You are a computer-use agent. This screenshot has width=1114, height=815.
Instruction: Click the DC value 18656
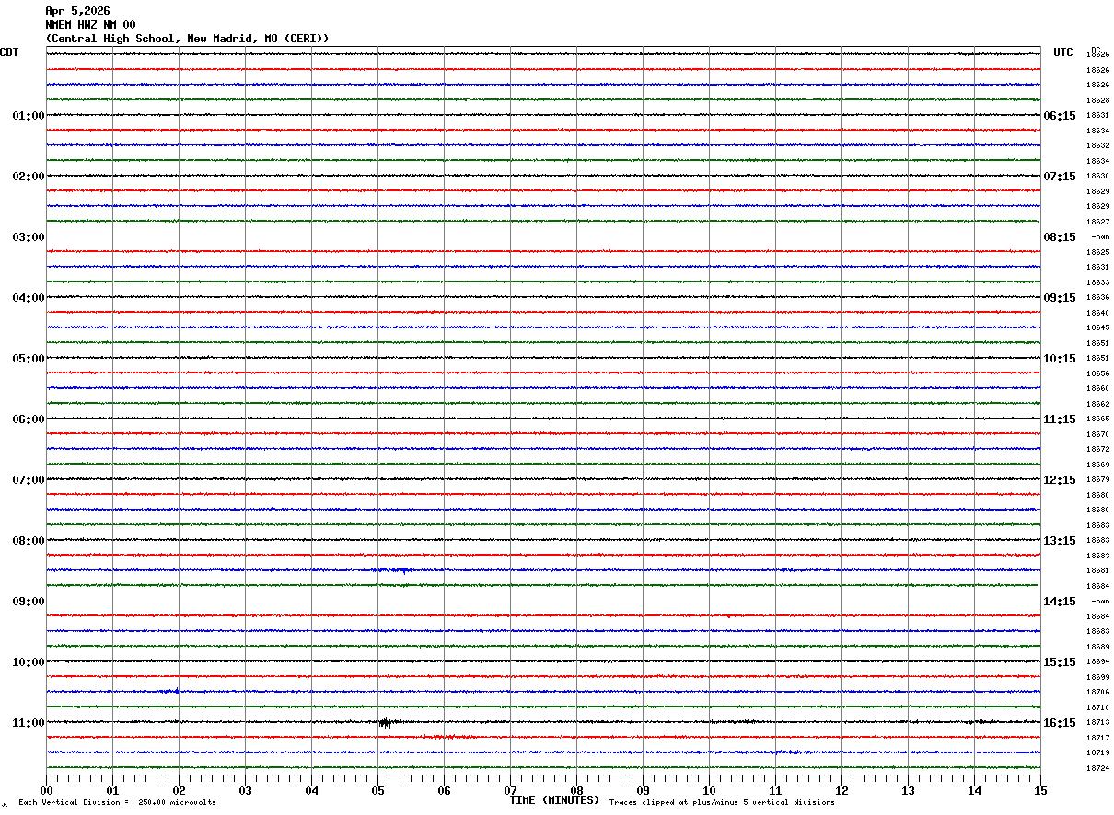click(1098, 373)
